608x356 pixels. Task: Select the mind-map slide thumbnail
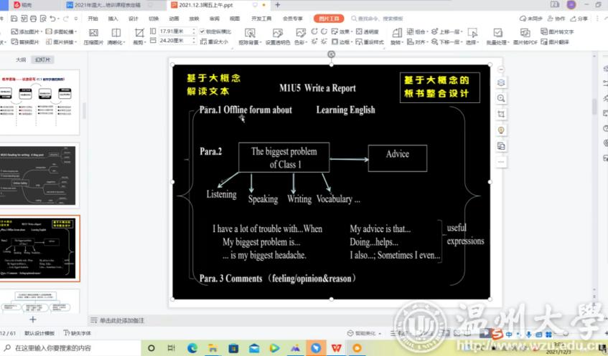(x=38, y=175)
